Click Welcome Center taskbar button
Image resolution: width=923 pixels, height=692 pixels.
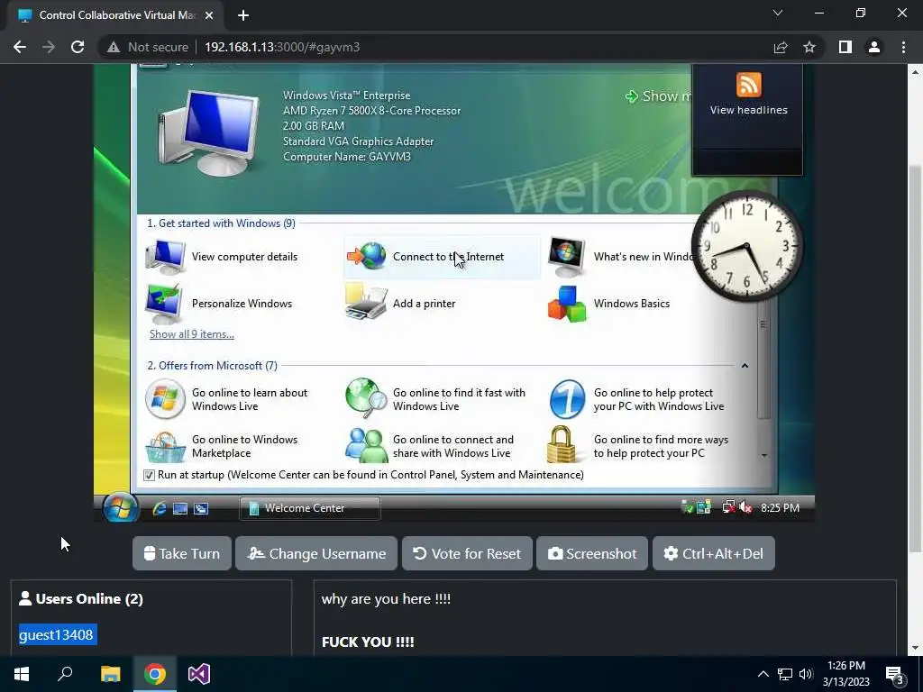[x=310, y=508]
